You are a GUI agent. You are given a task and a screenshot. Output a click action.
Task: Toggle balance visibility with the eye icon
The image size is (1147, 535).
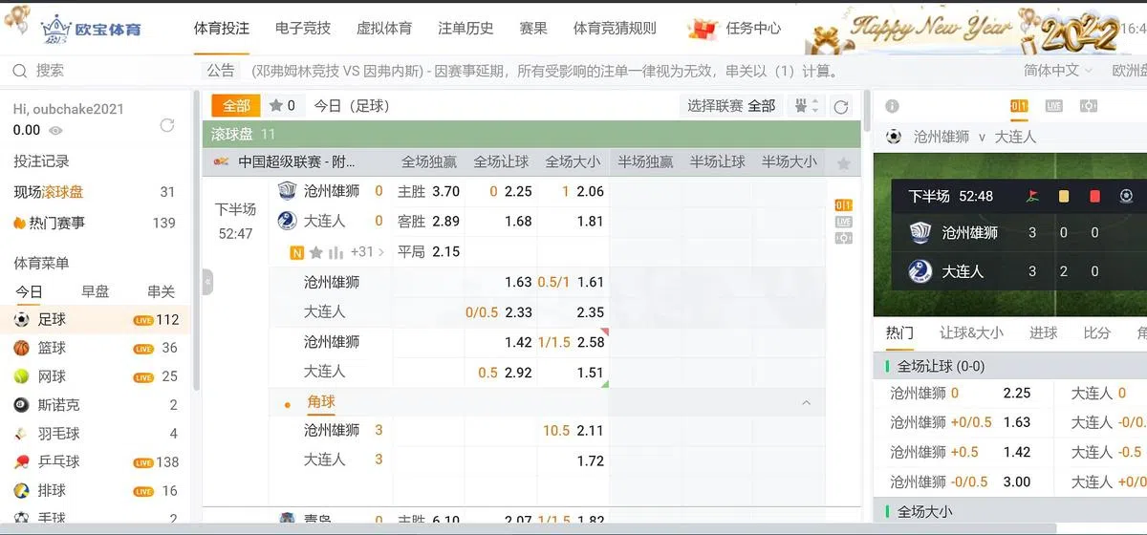point(56,131)
